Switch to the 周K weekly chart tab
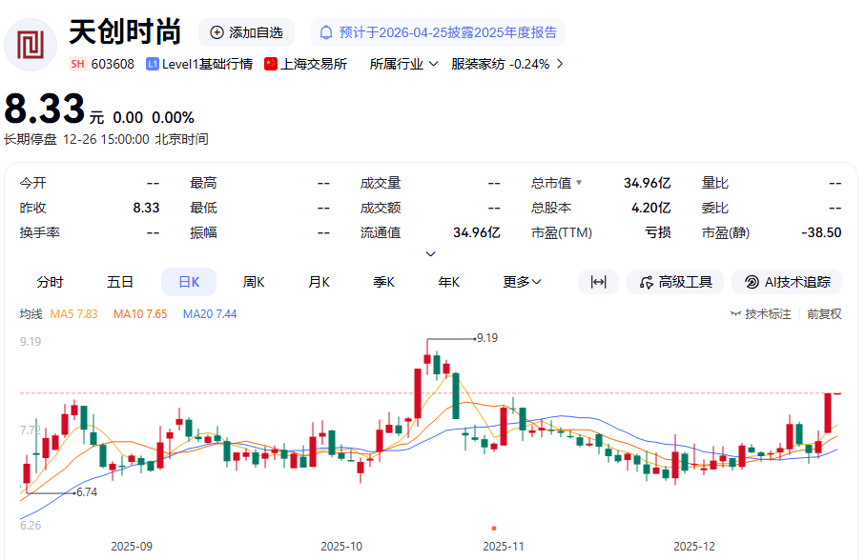Viewport: 866px width, 560px height. click(x=254, y=282)
